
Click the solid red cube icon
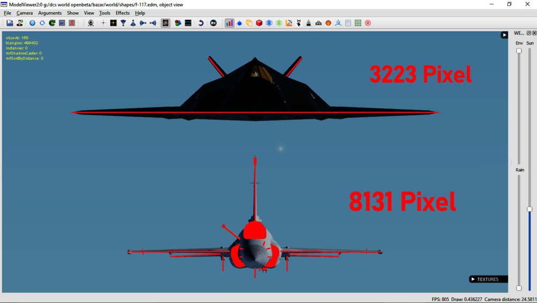pyautogui.click(x=259, y=23)
